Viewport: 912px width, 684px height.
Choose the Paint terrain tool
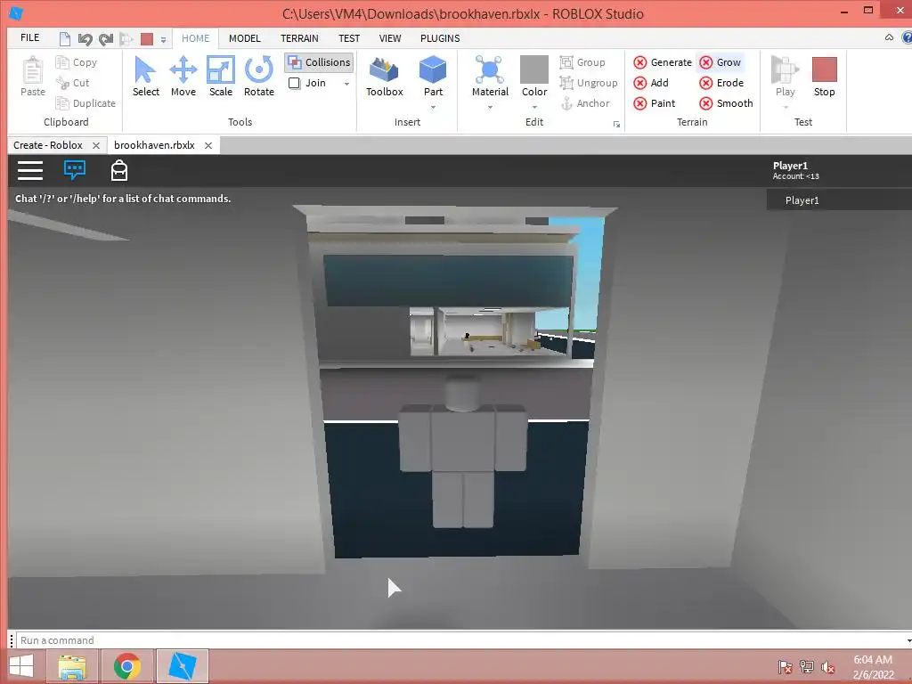pyautogui.click(x=655, y=103)
